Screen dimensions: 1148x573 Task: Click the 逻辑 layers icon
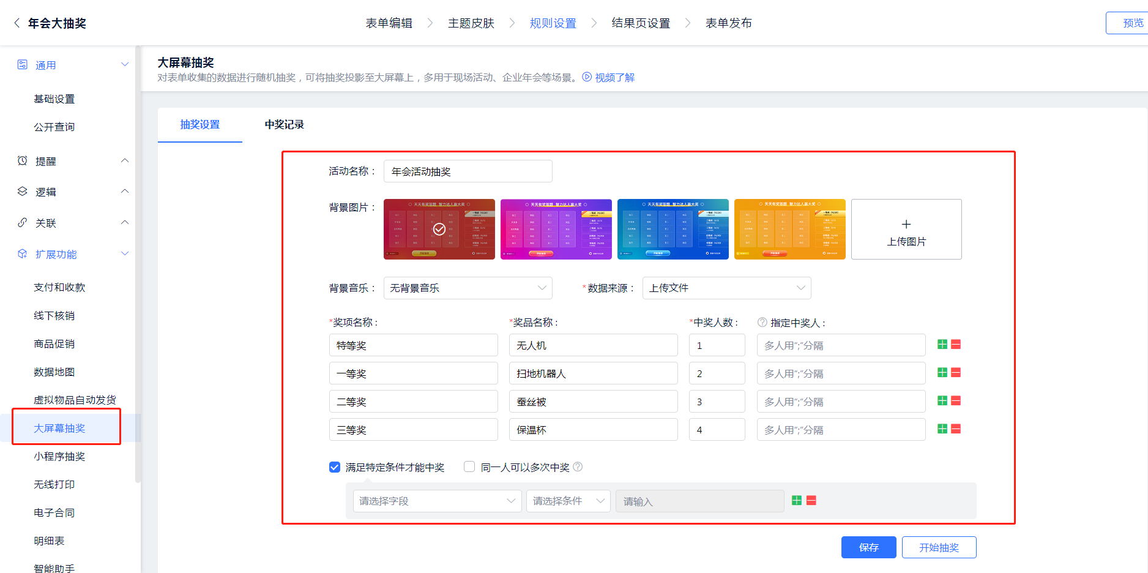[23, 192]
